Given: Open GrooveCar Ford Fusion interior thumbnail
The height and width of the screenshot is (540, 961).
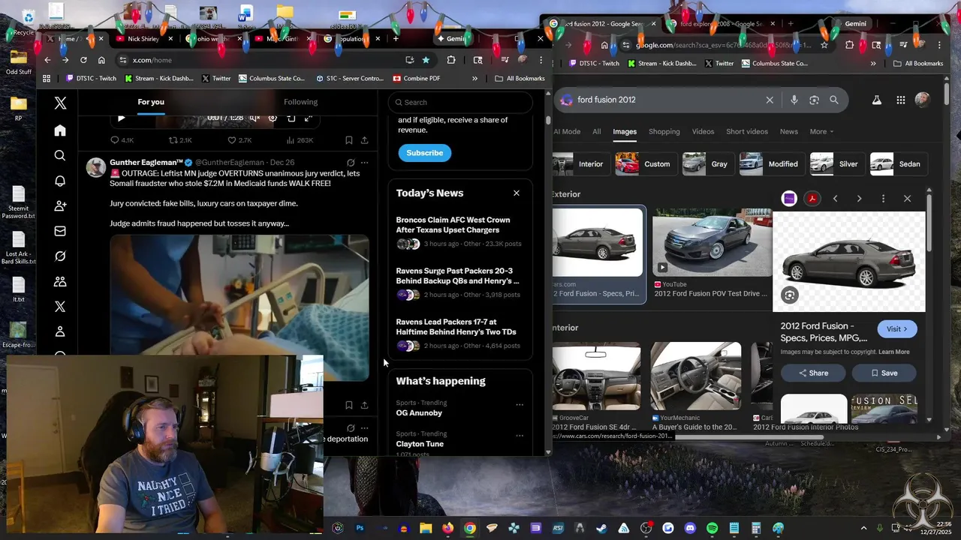Looking at the screenshot, I should pyautogui.click(x=597, y=376).
